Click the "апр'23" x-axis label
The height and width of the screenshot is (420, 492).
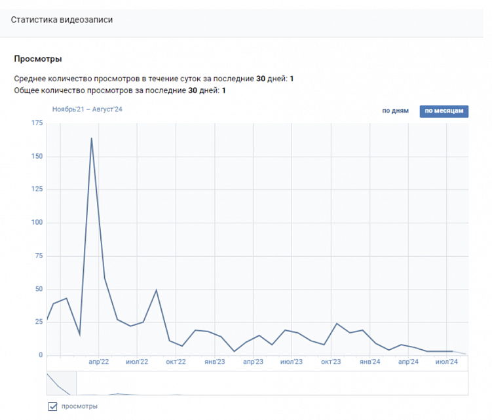coord(253,362)
